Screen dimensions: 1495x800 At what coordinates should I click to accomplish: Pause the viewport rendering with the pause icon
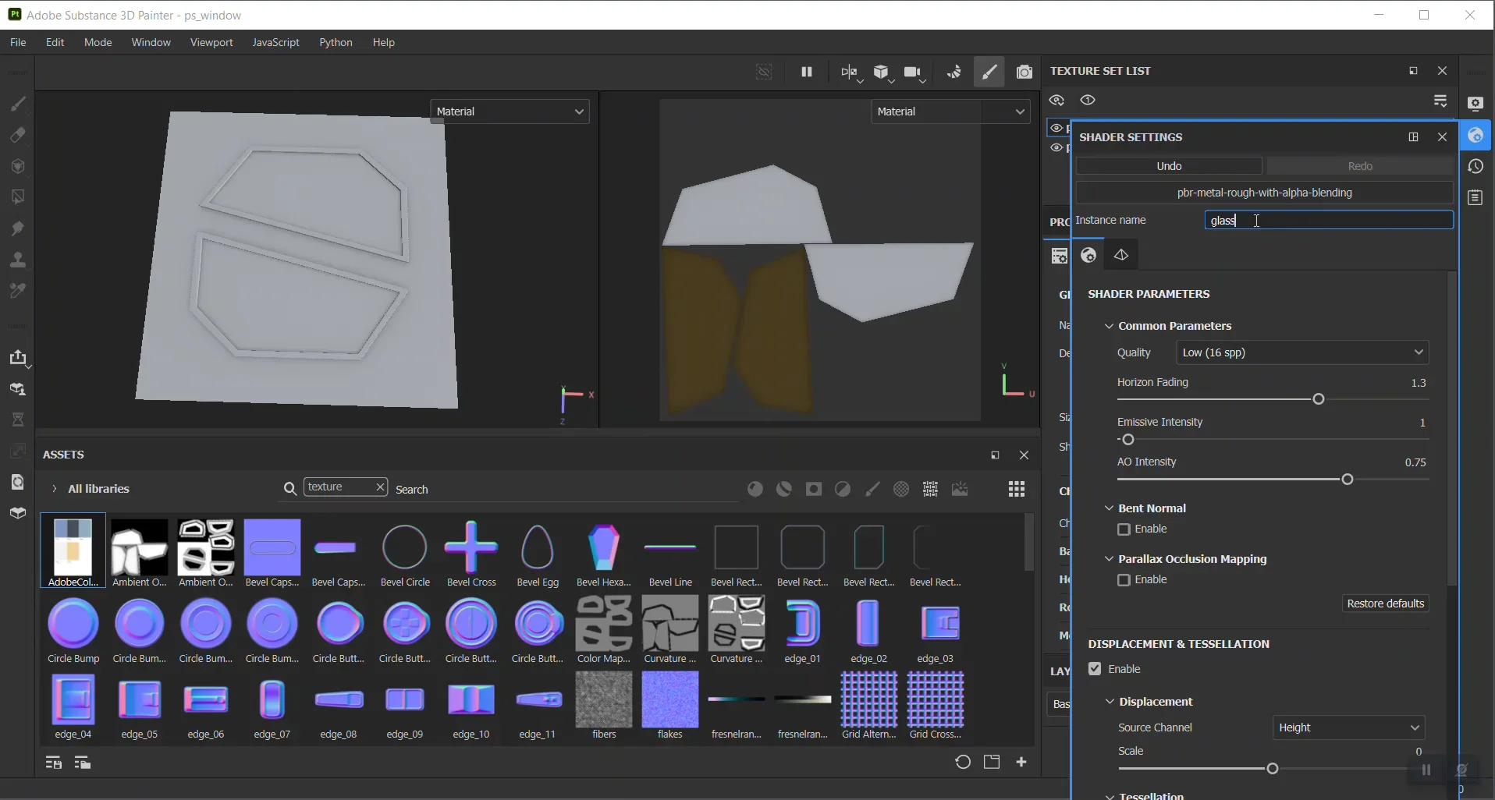[x=808, y=73]
